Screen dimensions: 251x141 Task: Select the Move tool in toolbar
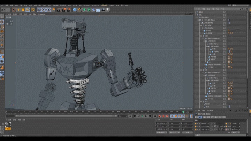click(18, 10)
